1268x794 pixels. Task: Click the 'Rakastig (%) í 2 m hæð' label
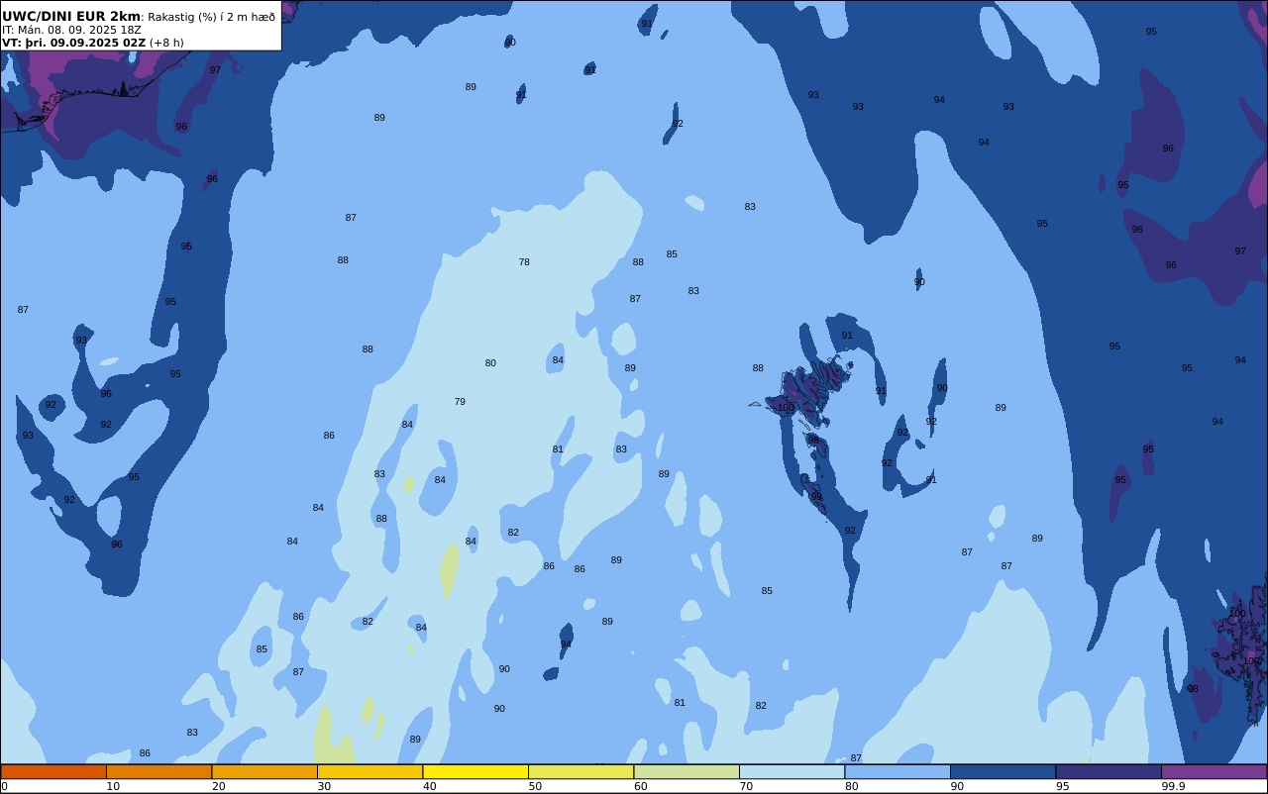tap(212, 17)
